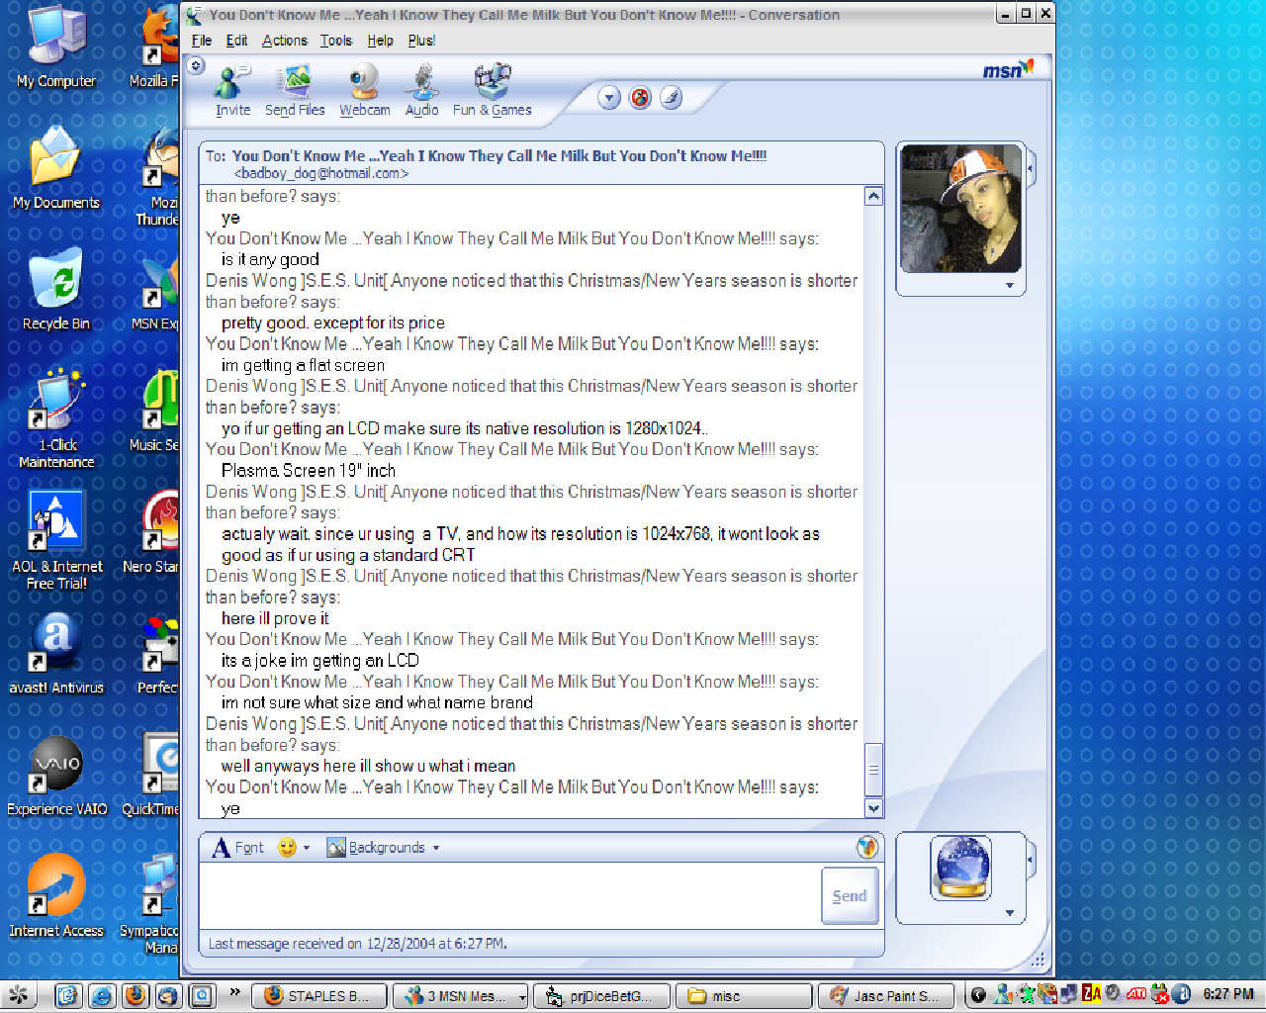Launch Internet Explorer from Quick Launch

click(x=102, y=995)
